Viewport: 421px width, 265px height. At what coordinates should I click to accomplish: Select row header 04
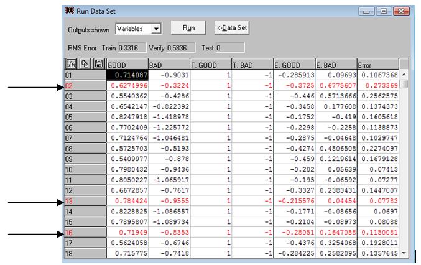(x=85, y=106)
